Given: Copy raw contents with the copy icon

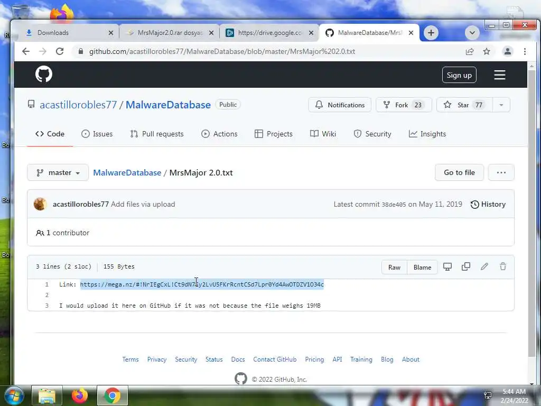Looking at the screenshot, I should (466, 266).
